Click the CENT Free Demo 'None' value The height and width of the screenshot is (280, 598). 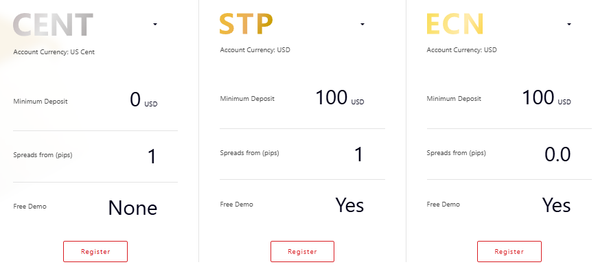click(x=133, y=208)
